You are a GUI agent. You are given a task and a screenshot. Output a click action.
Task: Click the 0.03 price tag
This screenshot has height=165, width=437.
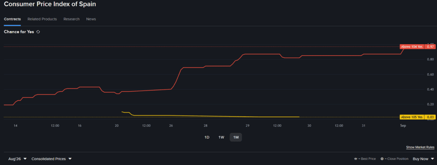click(x=430, y=117)
